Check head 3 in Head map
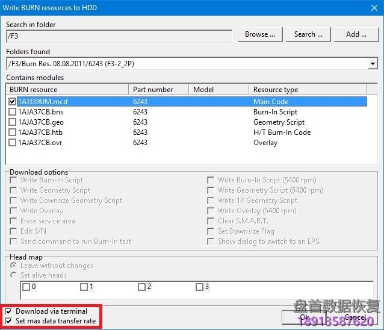Screen dimensions: 384x330 click(x=200, y=287)
